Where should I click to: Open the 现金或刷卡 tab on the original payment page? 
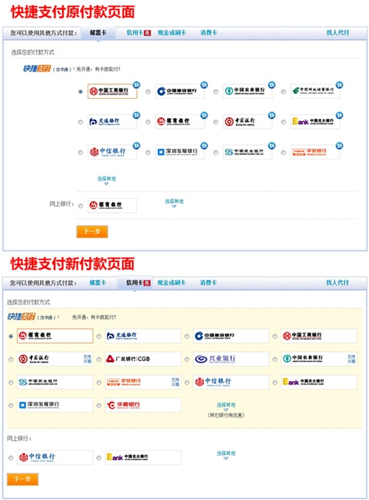(x=171, y=32)
